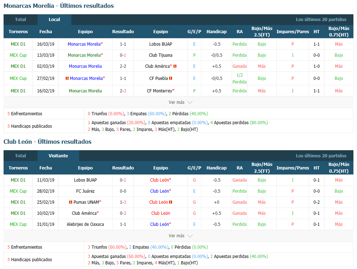Open Monarcas Morelia link on 16/02/19 row
The width and height of the screenshot is (357, 269).
click(x=85, y=91)
